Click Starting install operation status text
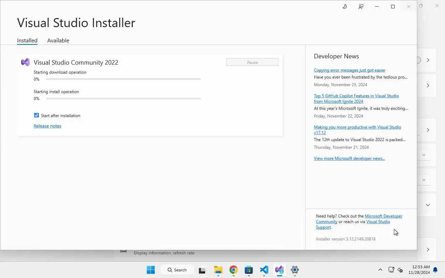This screenshot has height=278, width=445. [x=56, y=92]
